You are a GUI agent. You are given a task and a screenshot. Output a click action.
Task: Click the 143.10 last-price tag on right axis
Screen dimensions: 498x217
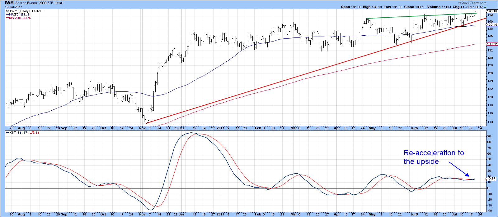point(492,11)
